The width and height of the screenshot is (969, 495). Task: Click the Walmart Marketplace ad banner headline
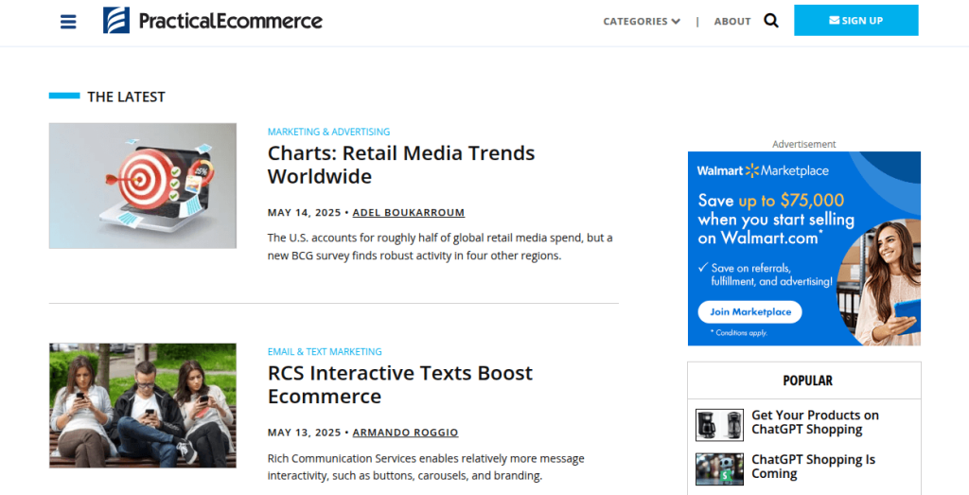pos(776,219)
